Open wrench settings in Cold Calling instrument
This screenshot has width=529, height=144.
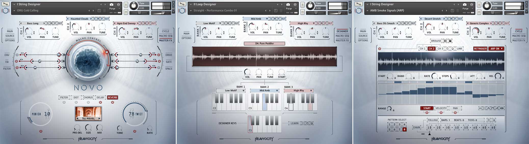pos(5,4)
